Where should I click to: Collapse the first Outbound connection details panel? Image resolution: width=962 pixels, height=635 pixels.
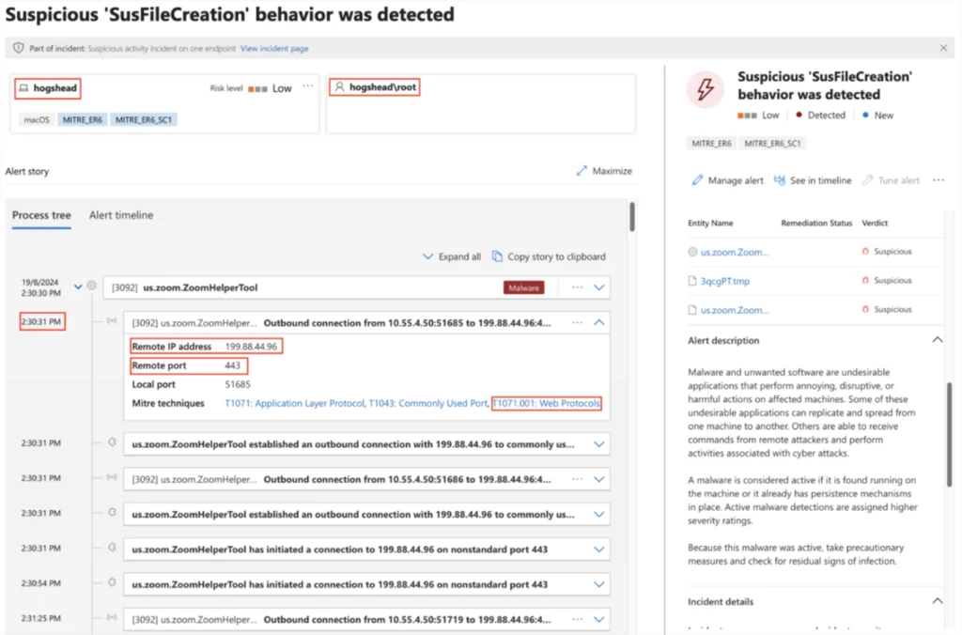pos(598,320)
